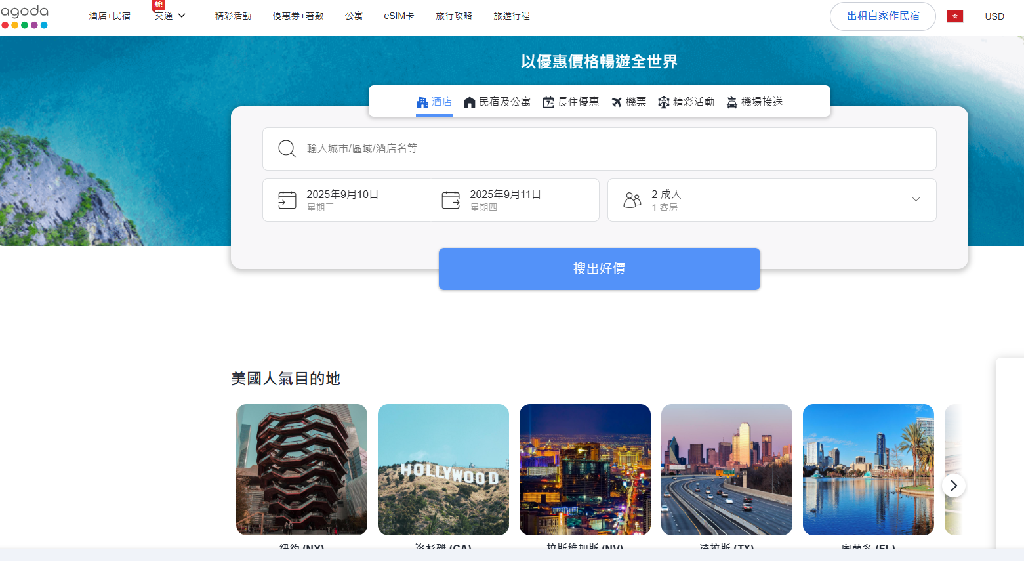The height and width of the screenshot is (561, 1024).
Task: Click the Hong Kong flag language icon
Action: coord(954,16)
